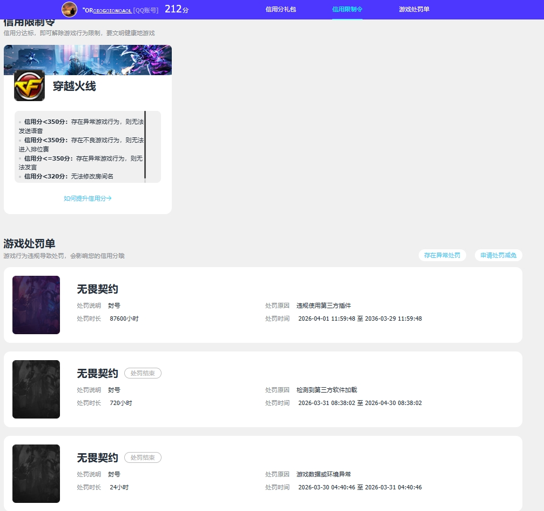Screen dimensions: 544x511
Task: Click the 无法进入排位赛 restriction rule
Action: point(81,144)
